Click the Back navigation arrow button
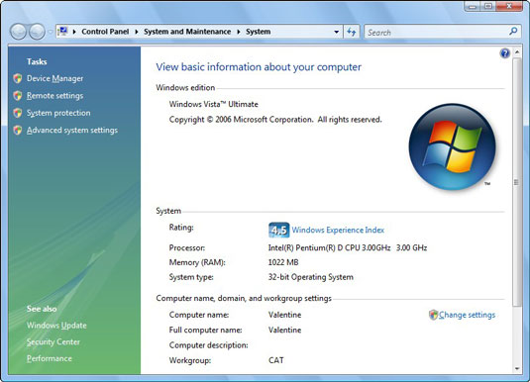The width and height of the screenshot is (530, 382). coord(18,32)
